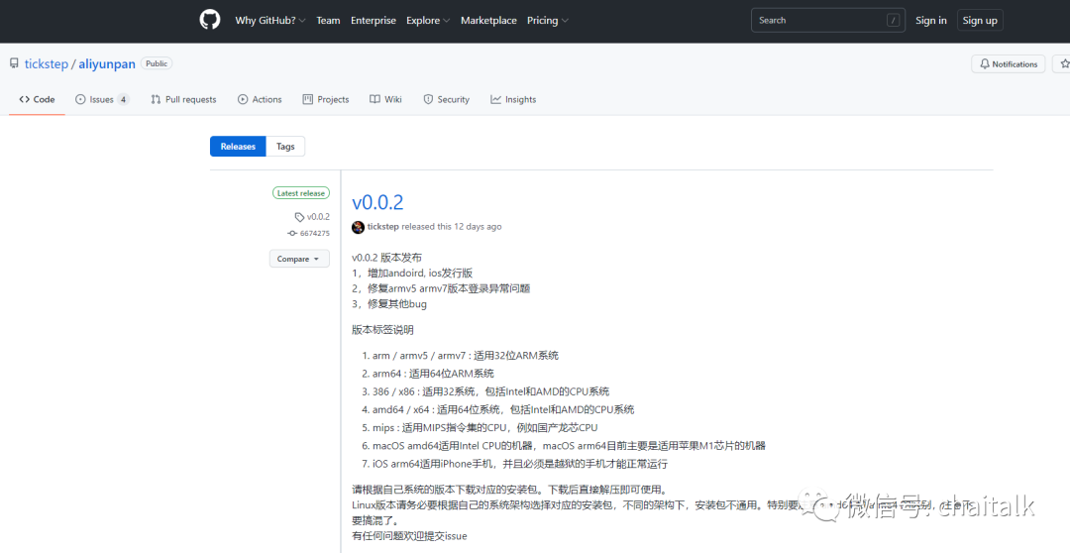Click Sign in link
1070x553 pixels.
[930, 21]
